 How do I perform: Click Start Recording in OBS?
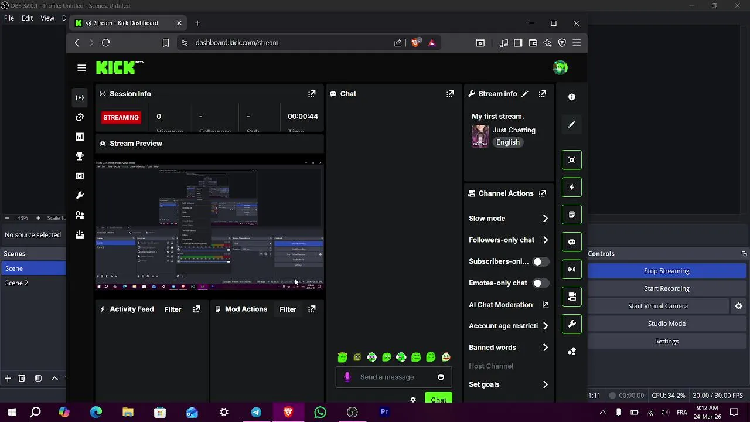[x=666, y=288]
